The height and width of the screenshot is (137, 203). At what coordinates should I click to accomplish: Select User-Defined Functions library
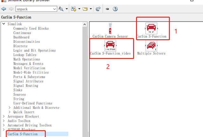(33, 103)
